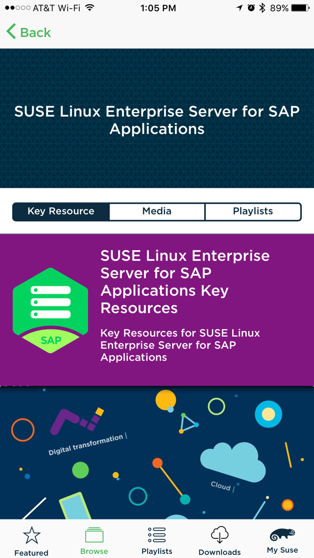The height and width of the screenshot is (558, 314).
Task: Tap the card description starting "Key Resources for"
Action: pyautogui.click(x=180, y=345)
